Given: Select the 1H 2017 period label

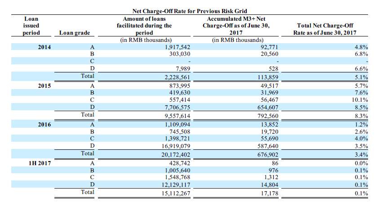Looking at the screenshot, I should [32, 163].
